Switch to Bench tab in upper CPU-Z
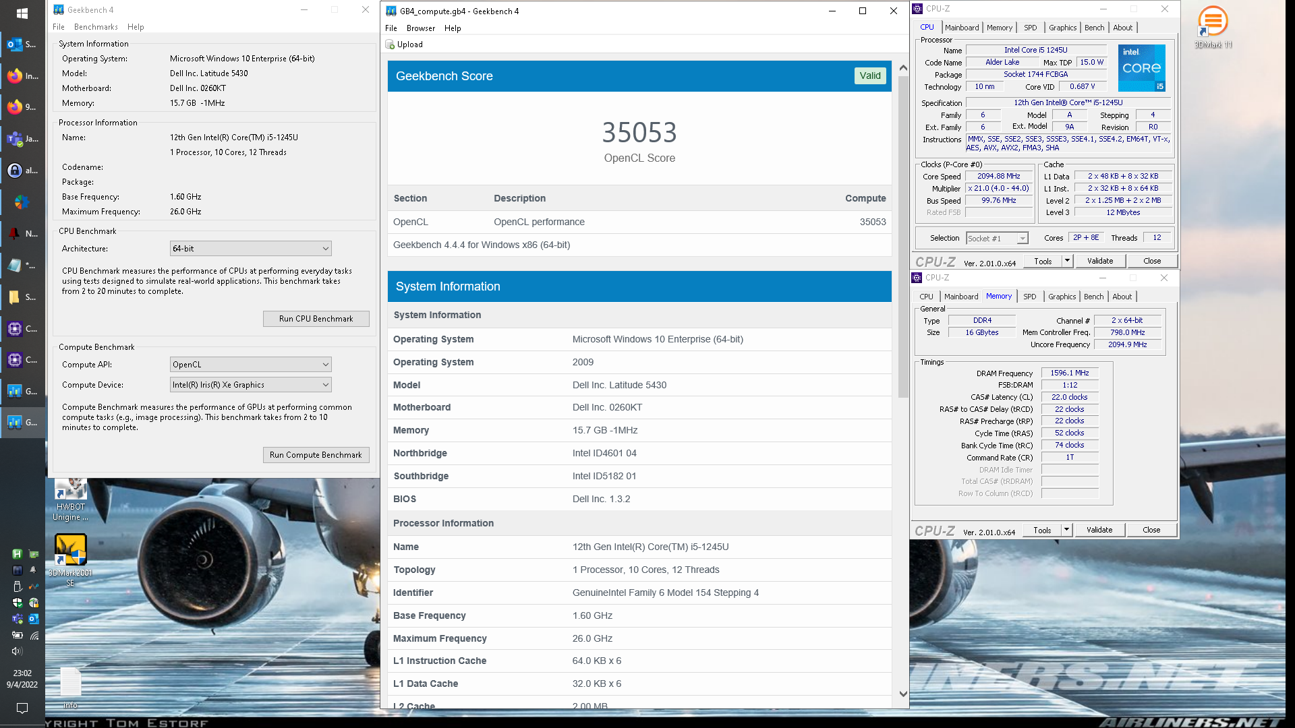Screen dimensions: 1295x728 [x=1095, y=28]
